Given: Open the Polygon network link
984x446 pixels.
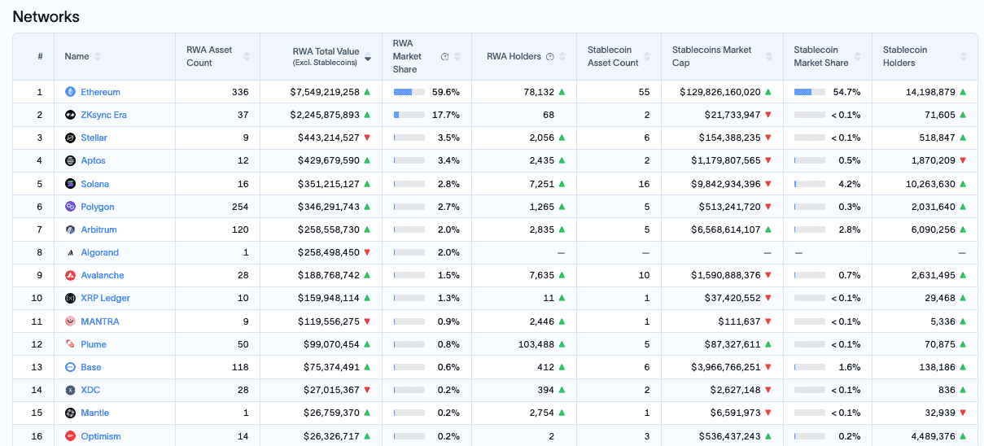Looking at the screenshot, I should [98, 207].
